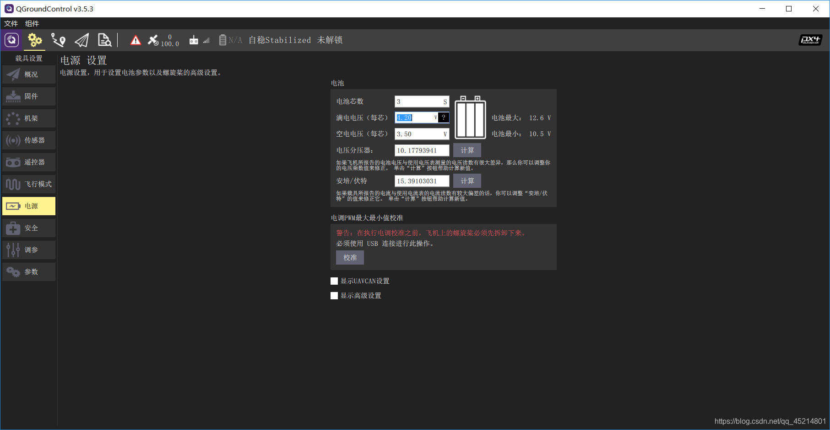Close the QGroundControl window
Image resolution: width=830 pixels, height=430 pixels.
point(816,9)
